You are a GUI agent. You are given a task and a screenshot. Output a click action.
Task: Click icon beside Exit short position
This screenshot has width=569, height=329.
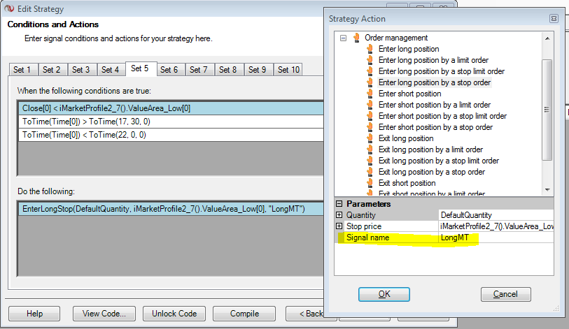point(370,183)
